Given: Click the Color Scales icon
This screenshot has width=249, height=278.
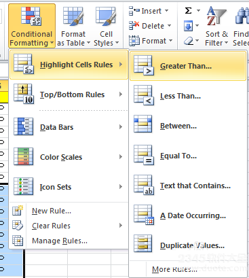Looking at the screenshot, I should (x=23, y=156).
